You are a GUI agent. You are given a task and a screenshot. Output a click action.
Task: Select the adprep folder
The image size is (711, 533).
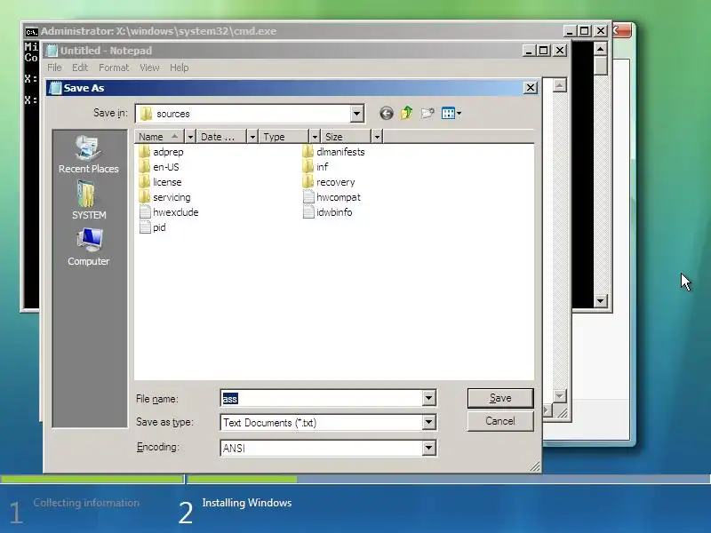(162, 152)
